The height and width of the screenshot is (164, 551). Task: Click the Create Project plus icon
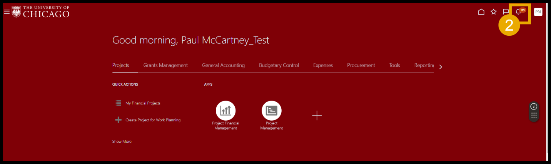click(119, 120)
